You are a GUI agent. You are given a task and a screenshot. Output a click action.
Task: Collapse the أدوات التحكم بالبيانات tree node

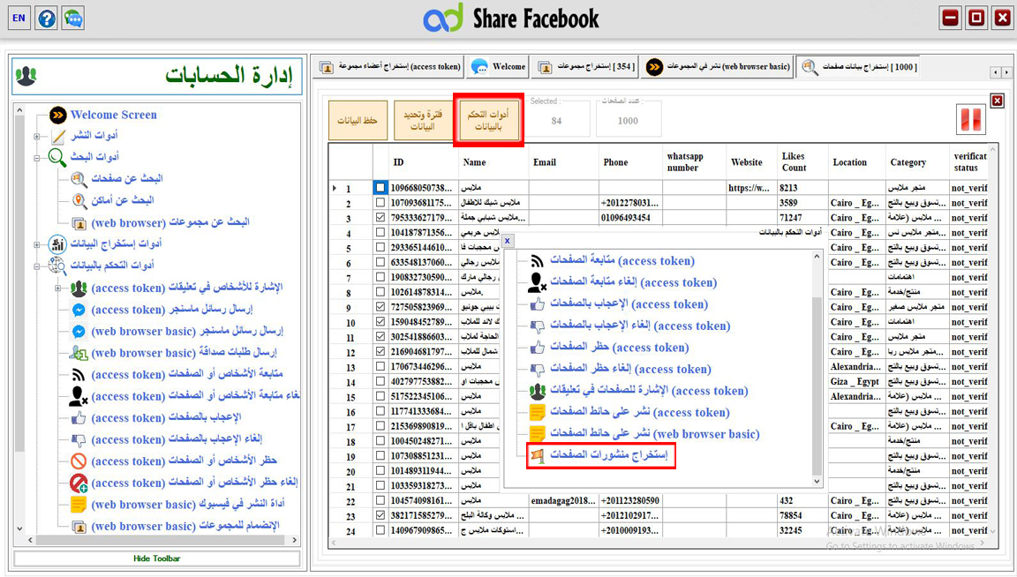tap(37, 266)
